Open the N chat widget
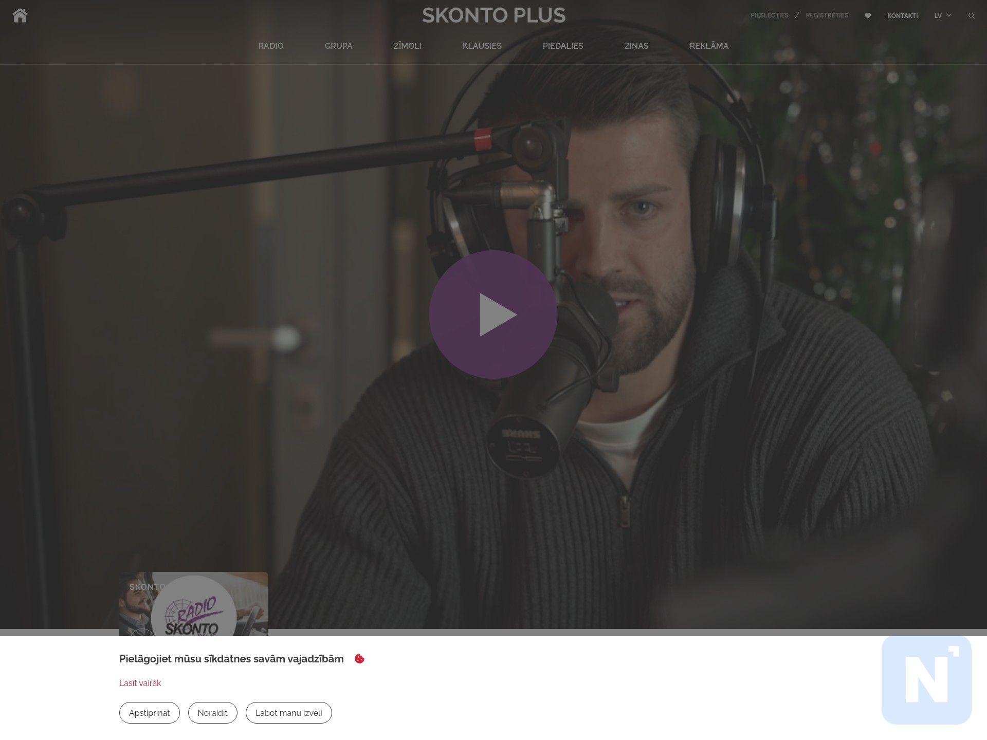 [x=926, y=680]
